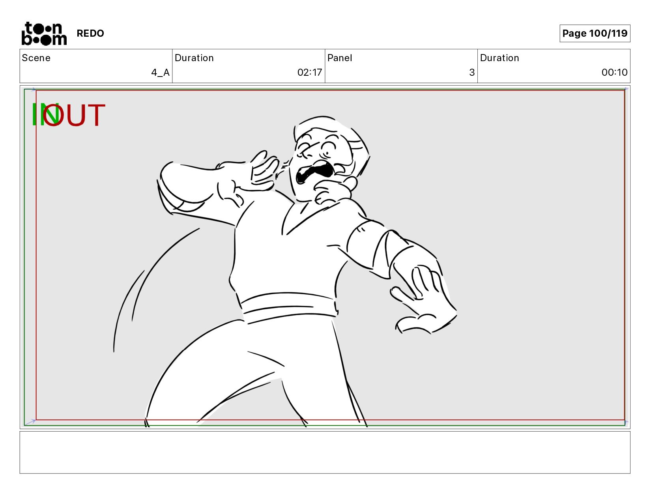Select the REDO project title
Image resolution: width=651 pixels, height=503 pixels.
90,34
